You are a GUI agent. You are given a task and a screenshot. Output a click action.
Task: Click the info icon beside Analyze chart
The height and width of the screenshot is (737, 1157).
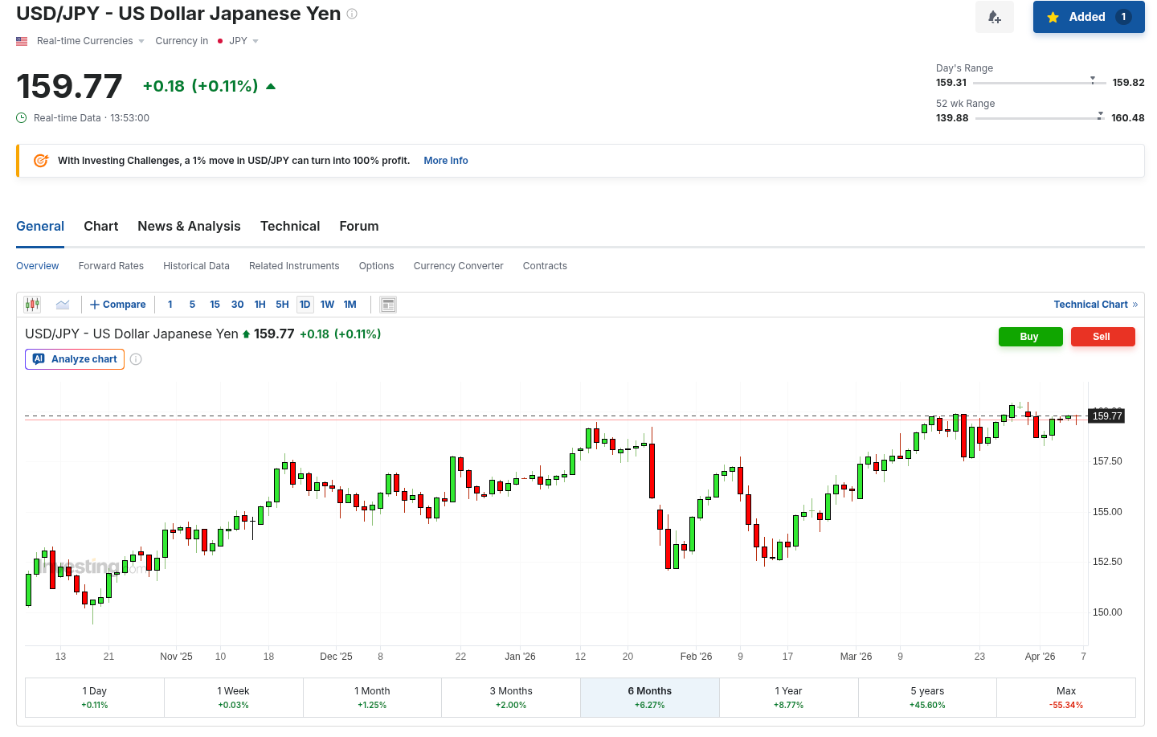coord(136,359)
